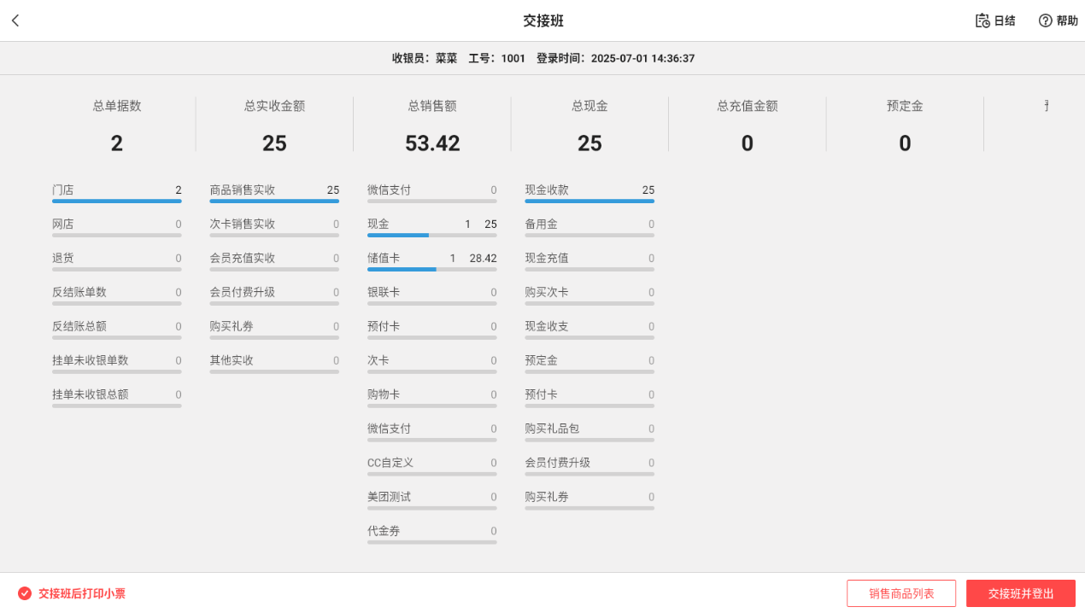The image size is (1085, 613).
Task: Select the 总实收金额 summary
Action: coord(274,125)
